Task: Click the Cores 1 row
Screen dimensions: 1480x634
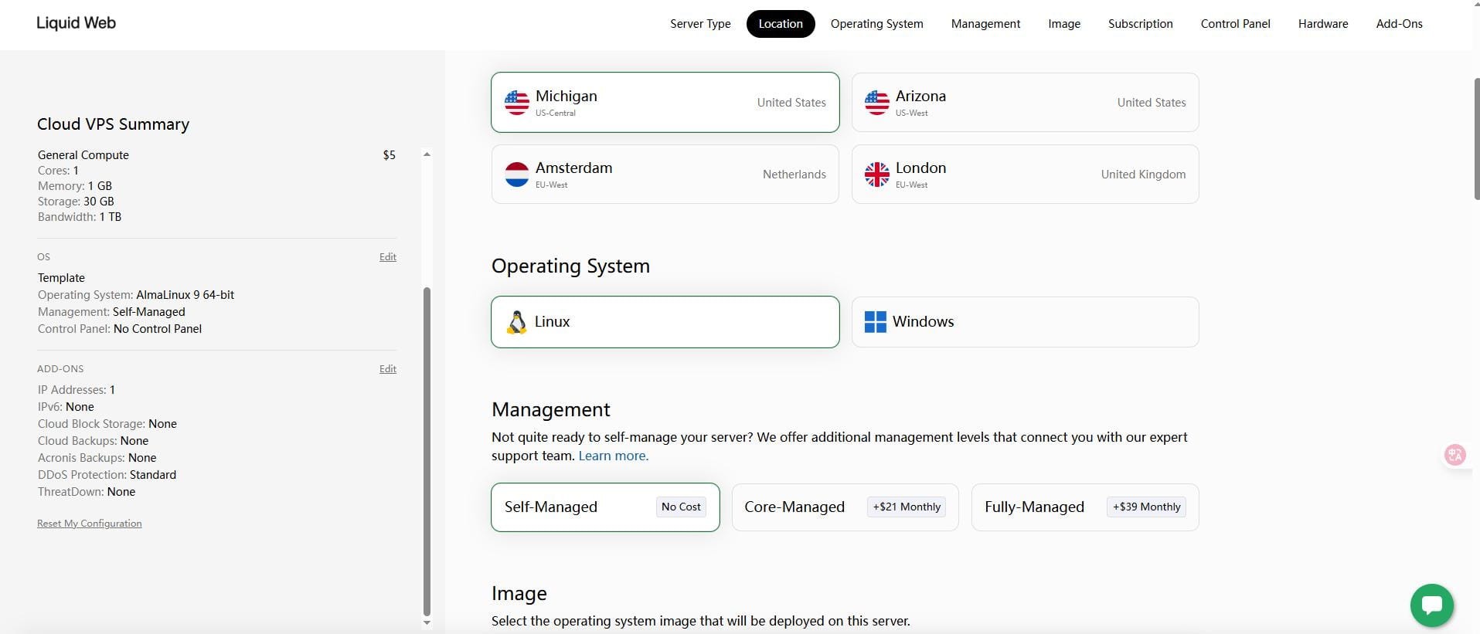Action: [x=58, y=171]
